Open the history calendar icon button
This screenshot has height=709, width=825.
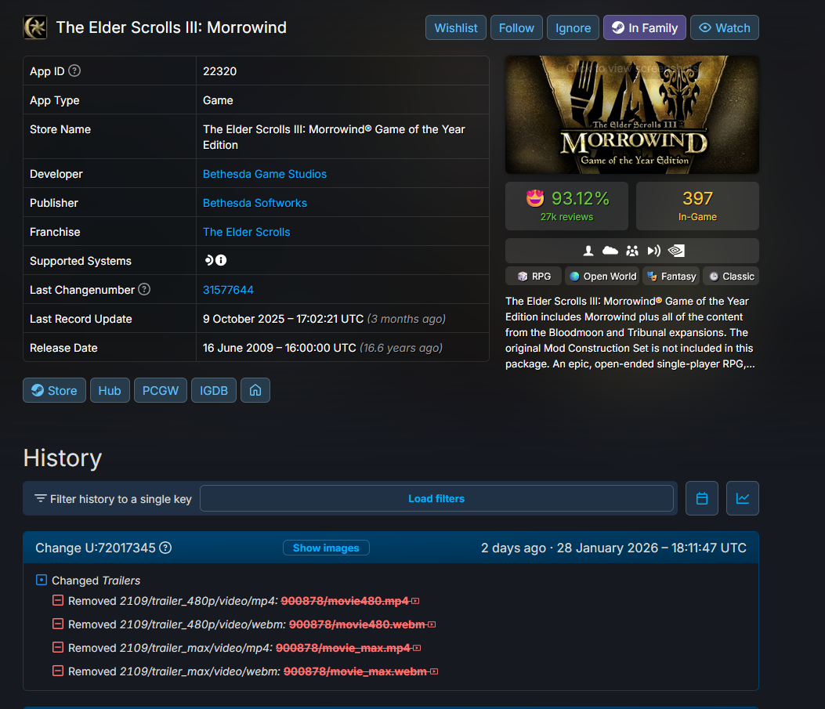tap(702, 498)
